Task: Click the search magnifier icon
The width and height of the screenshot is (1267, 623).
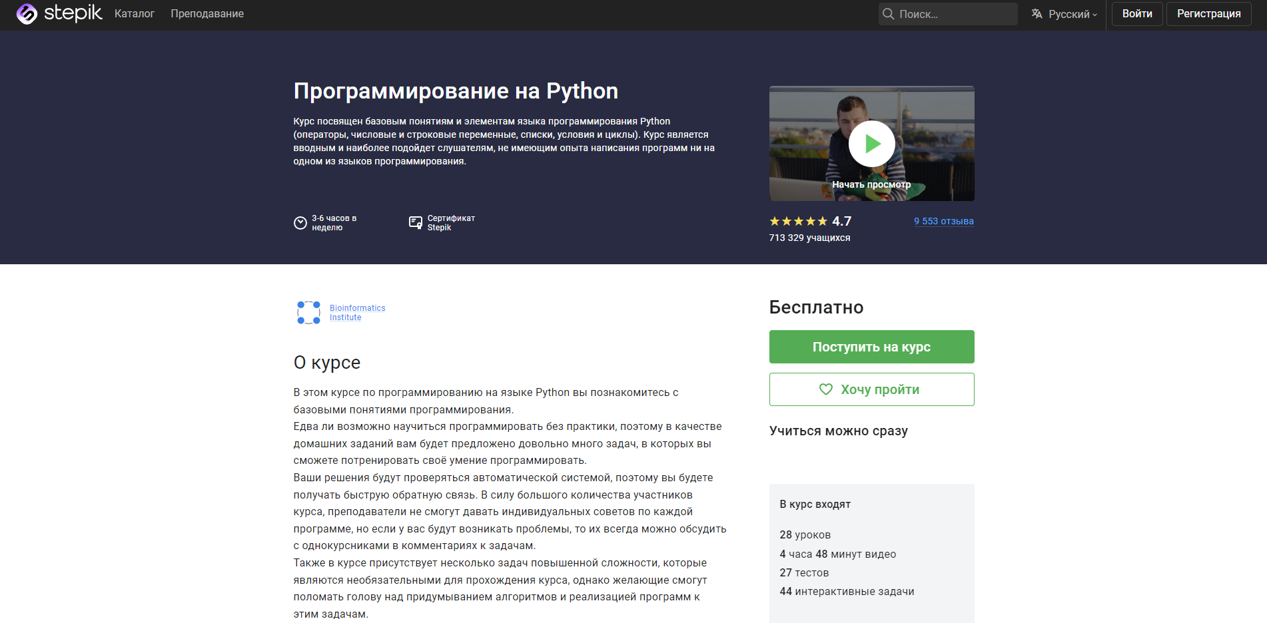Action: pos(888,14)
